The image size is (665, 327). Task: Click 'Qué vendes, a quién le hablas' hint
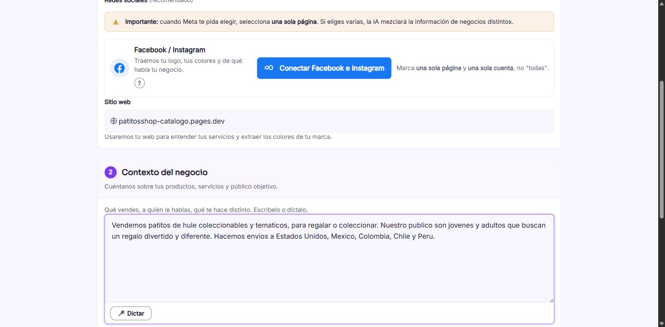206,210
